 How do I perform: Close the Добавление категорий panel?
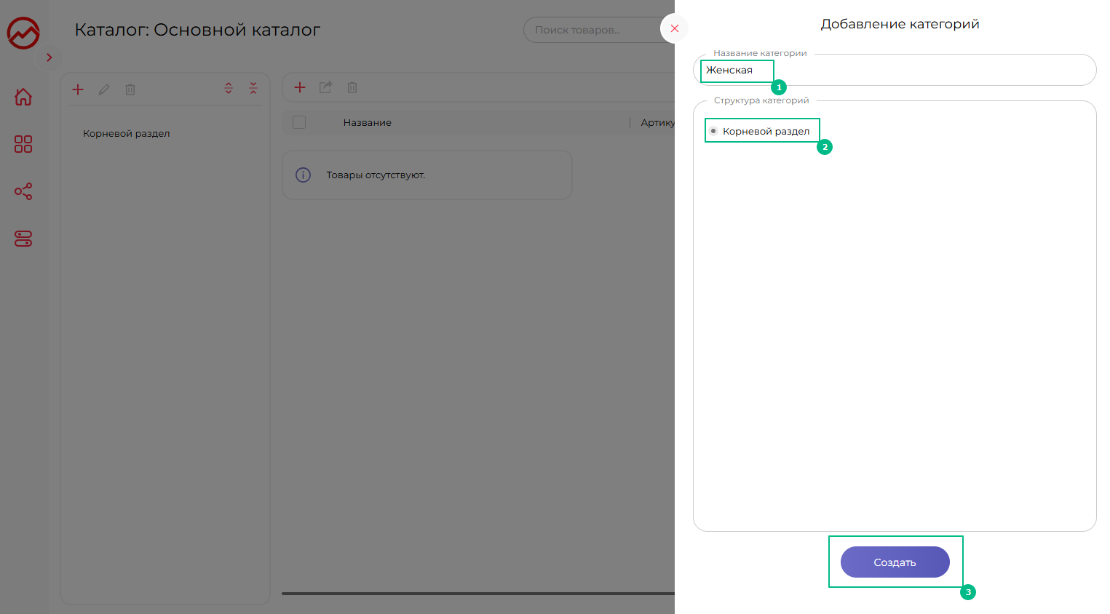pyautogui.click(x=674, y=28)
